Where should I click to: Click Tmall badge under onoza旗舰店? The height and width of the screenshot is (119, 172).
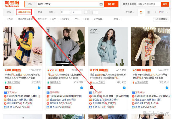pyautogui.click(x=92, y=88)
